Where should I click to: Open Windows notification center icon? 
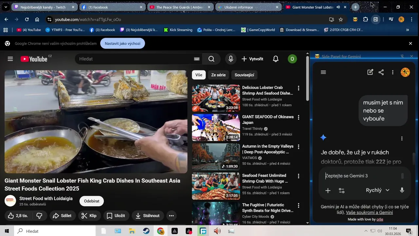[409, 231]
